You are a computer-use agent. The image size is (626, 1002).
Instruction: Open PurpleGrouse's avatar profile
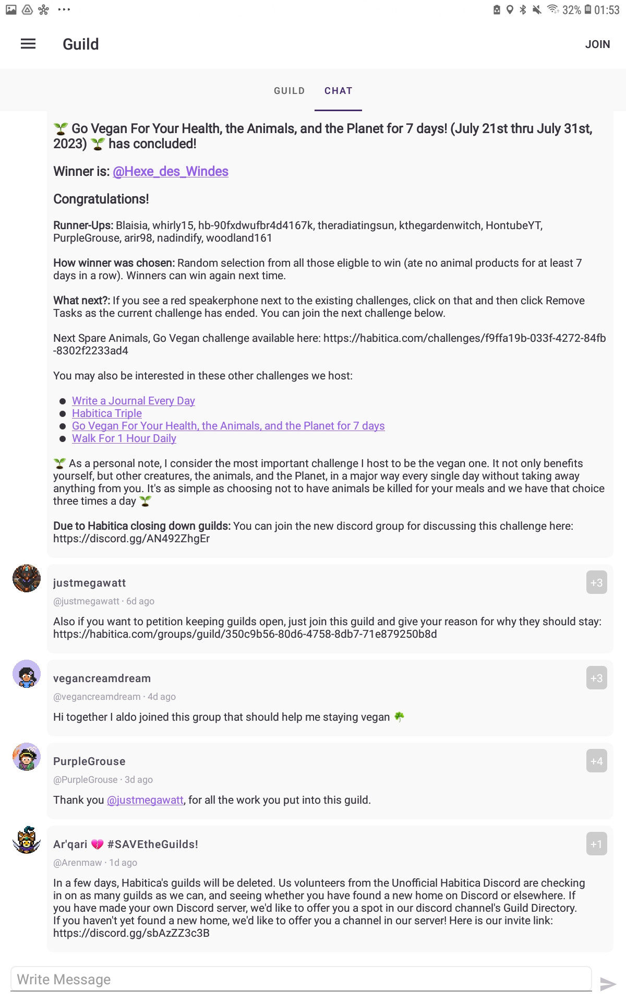point(27,757)
